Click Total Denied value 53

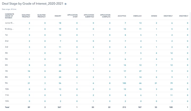[156, 107]
